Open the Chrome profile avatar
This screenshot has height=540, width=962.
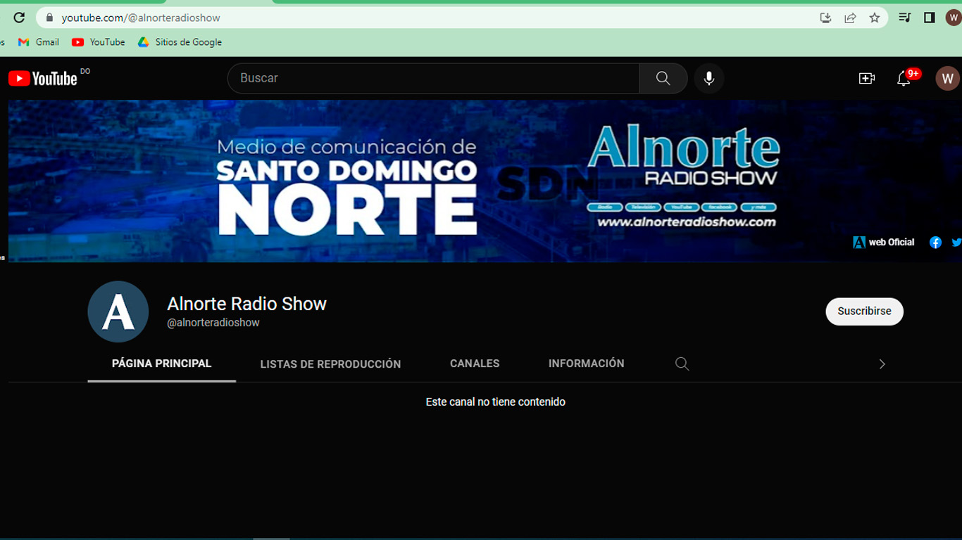click(x=954, y=18)
